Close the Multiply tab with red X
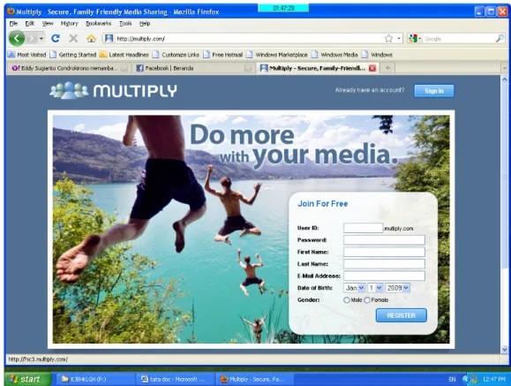 [372, 68]
